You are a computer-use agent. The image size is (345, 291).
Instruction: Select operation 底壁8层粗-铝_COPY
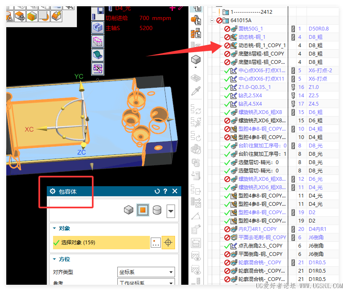261,54
